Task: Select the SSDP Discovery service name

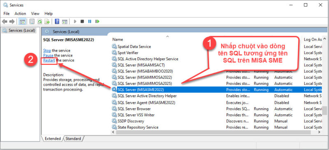Action: (131, 121)
